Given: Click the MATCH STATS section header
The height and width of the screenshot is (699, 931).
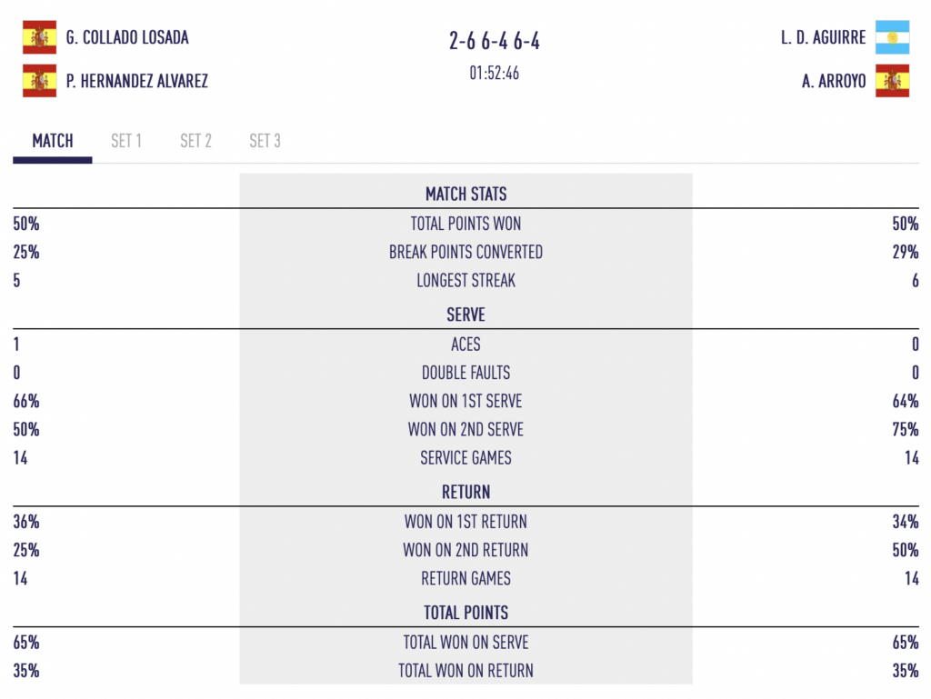Looking at the screenshot, I should click(465, 194).
